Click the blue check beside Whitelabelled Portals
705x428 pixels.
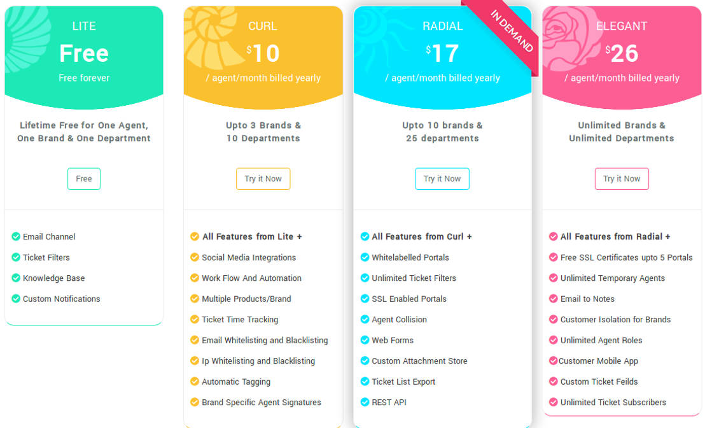click(365, 257)
